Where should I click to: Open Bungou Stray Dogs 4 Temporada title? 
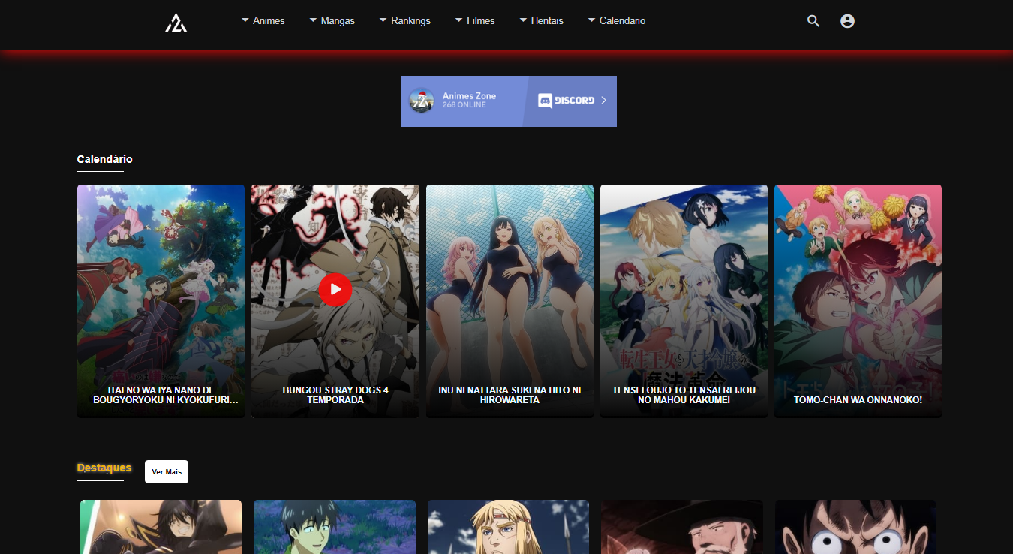(x=335, y=395)
